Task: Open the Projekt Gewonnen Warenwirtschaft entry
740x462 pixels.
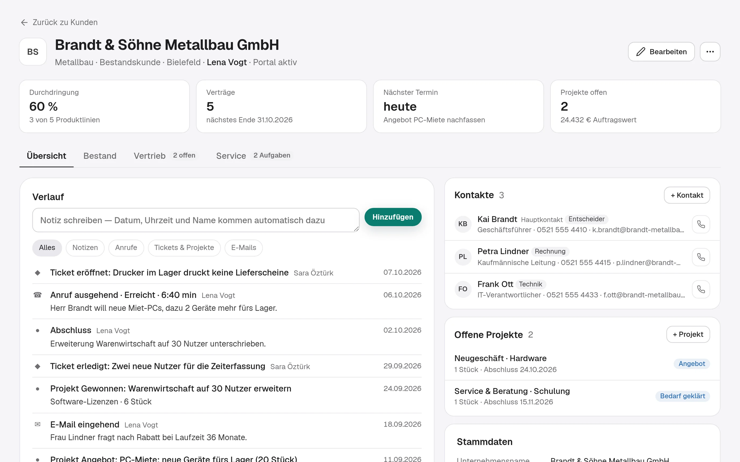Action: pos(227,395)
